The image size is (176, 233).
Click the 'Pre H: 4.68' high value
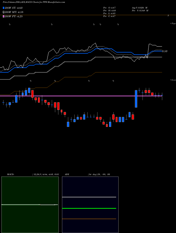(x=109, y=11)
